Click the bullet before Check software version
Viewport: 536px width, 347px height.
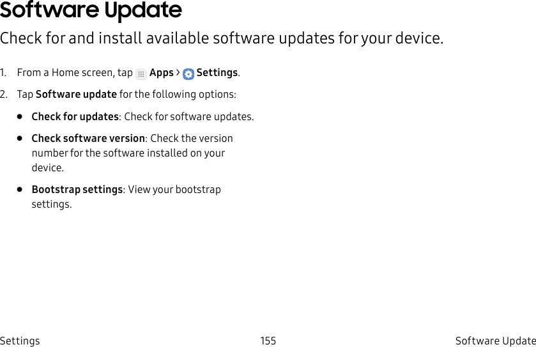click(x=19, y=139)
